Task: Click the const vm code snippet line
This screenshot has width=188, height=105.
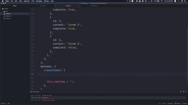Action: [108, 98]
